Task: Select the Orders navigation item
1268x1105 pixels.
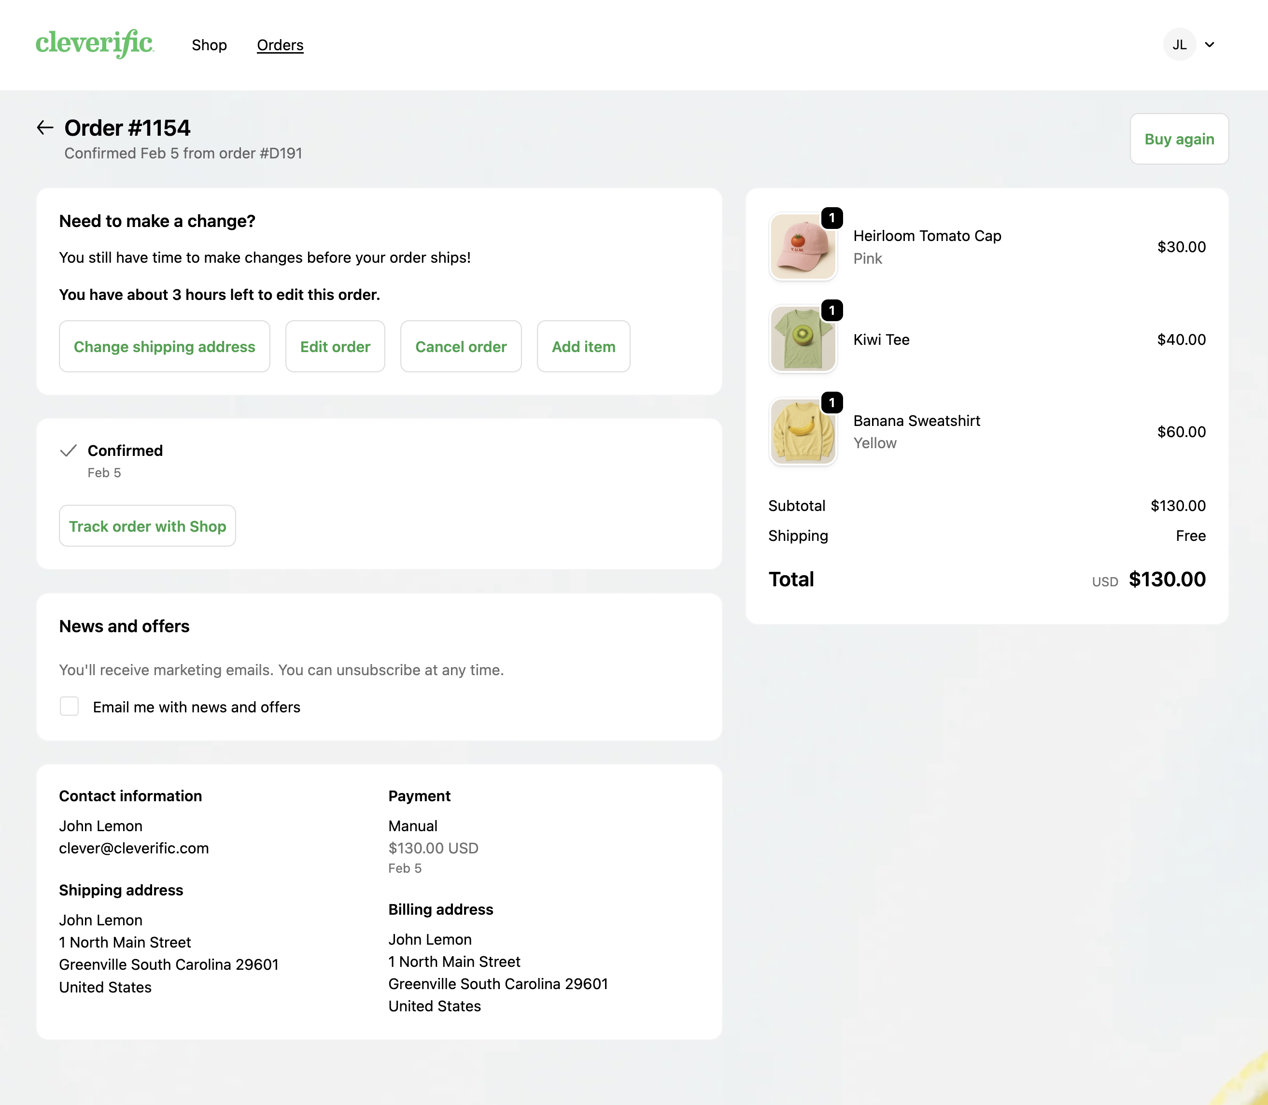Action: [x=281, y=44]
